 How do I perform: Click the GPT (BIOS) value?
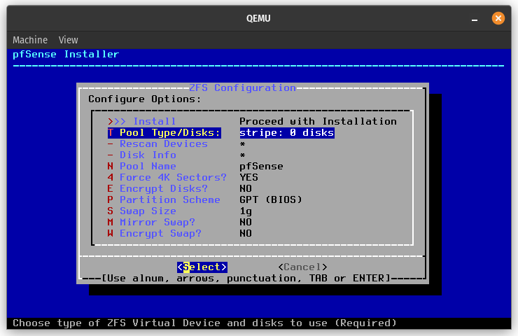coord(271,200)
